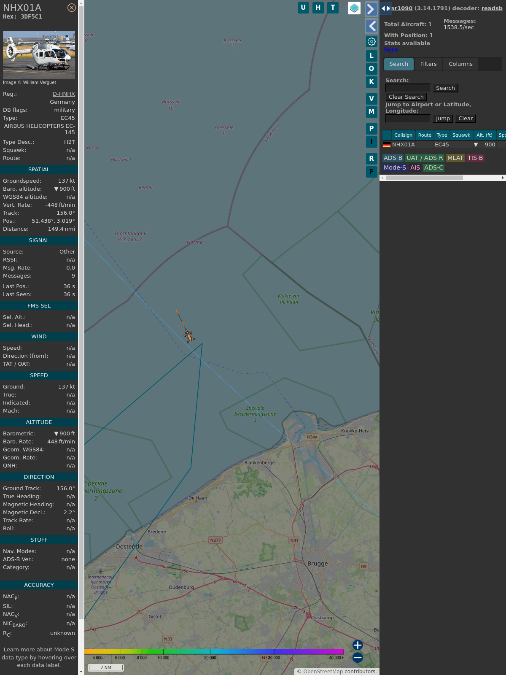This screenshot has height=675, width=506.
Task: Click the TIS-B source legend
Action: (x=475, y=158)
